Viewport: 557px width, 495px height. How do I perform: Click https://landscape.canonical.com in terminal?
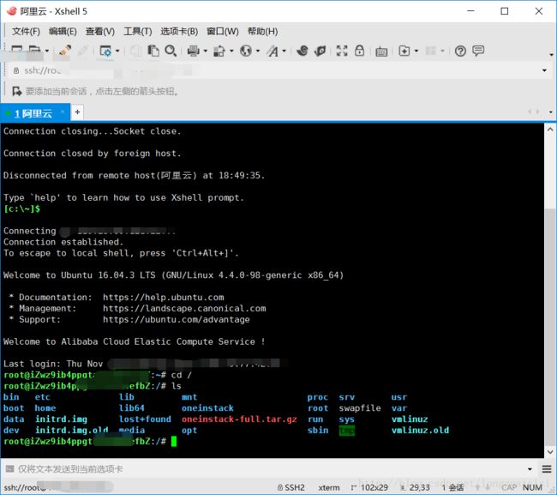[x=184, y=308]
